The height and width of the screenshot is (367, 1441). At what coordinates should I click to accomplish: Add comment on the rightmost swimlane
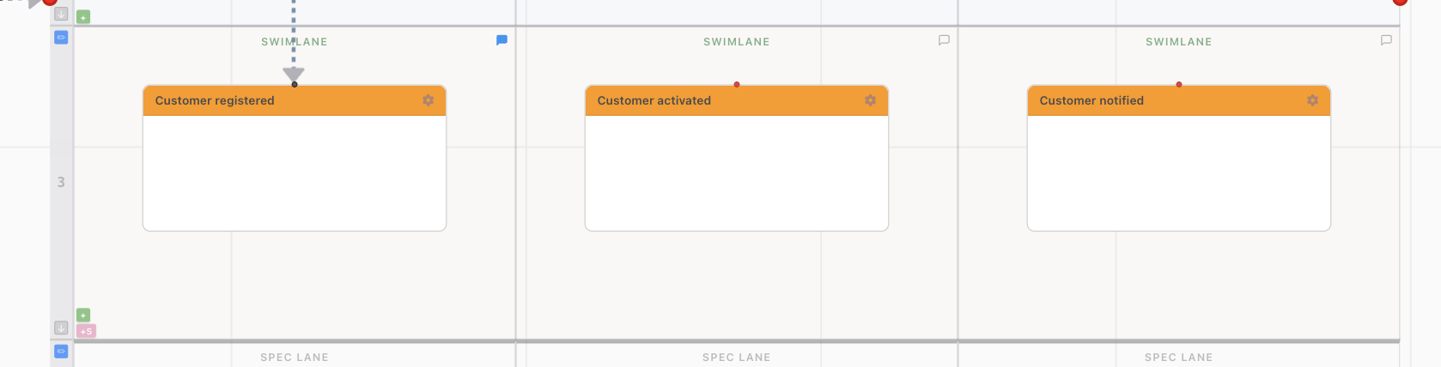pyautogui.click(x=1386, y=40)
